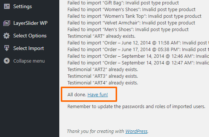Click the Failed to import "Gift Bag" line
The image size is (209, 137).
[123, 3]
